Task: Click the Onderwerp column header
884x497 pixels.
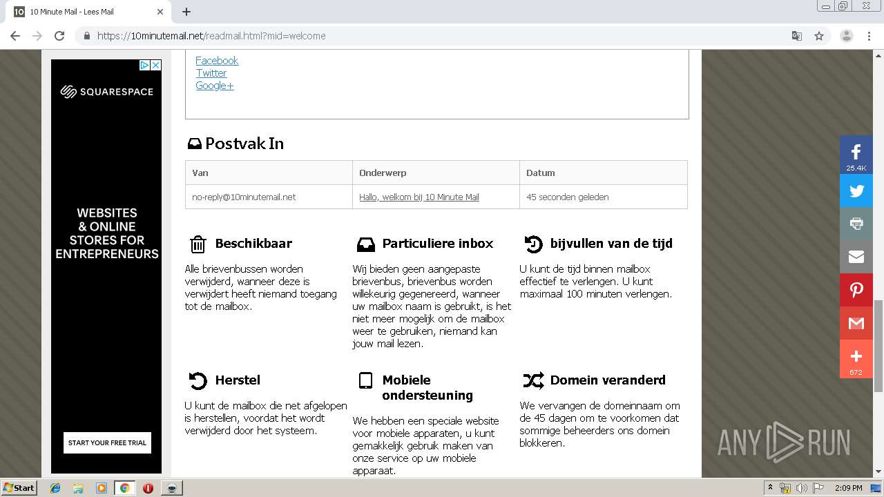Action: click(x=436, y=173)
